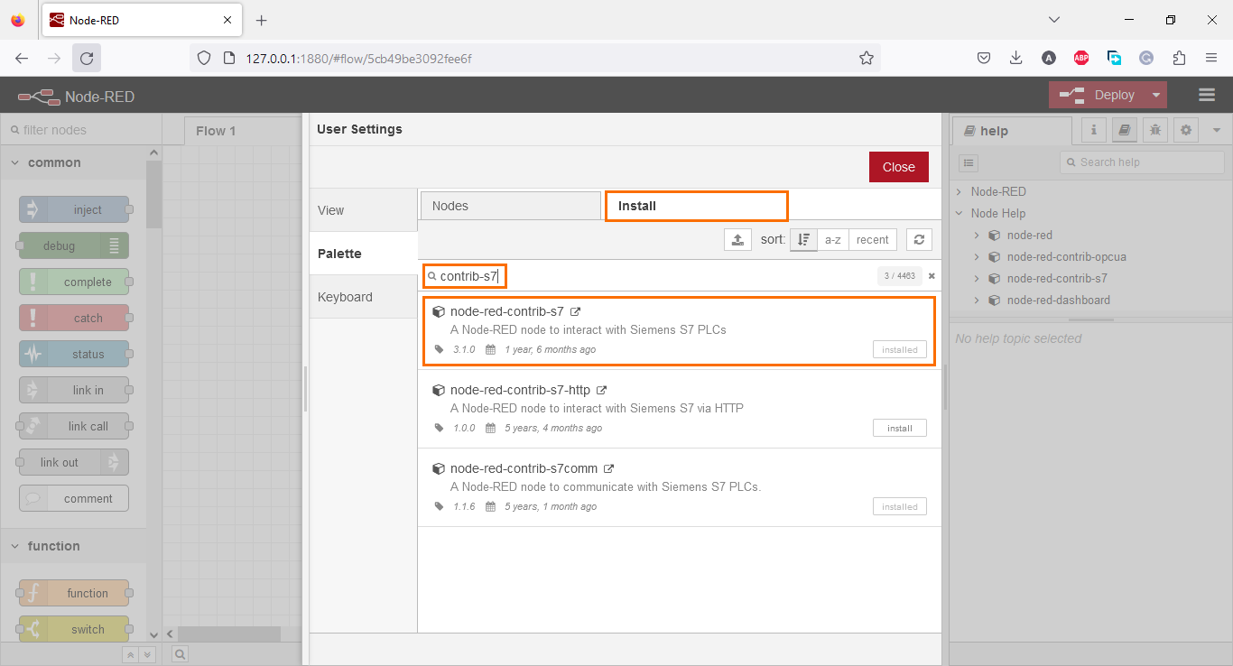Expand node-red-contrib-opcua help item
The width and height of the screenshot is (1233, 666).
click(977, 256)
